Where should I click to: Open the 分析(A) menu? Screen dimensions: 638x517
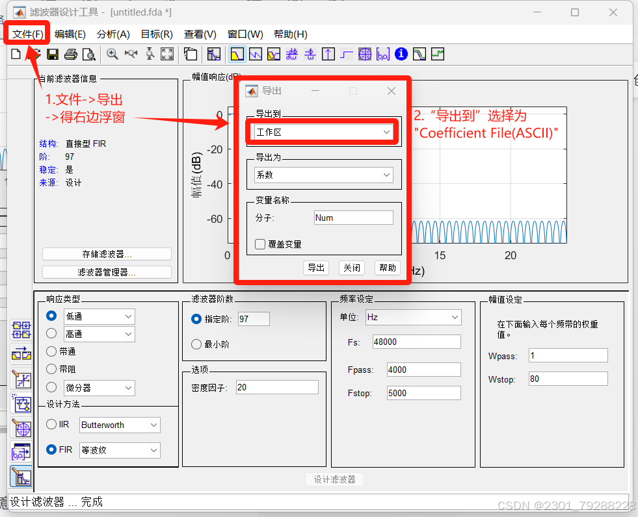pyautogui.click(x=113, y=34)
